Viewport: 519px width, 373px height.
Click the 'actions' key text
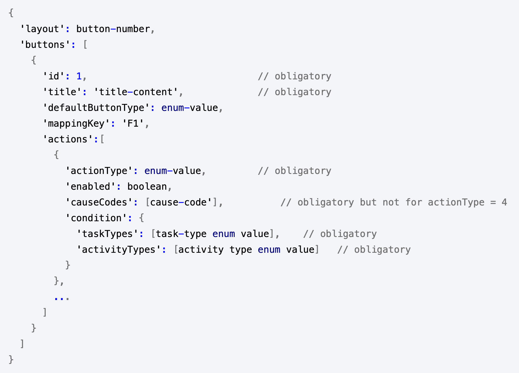[x=68, y=139]
